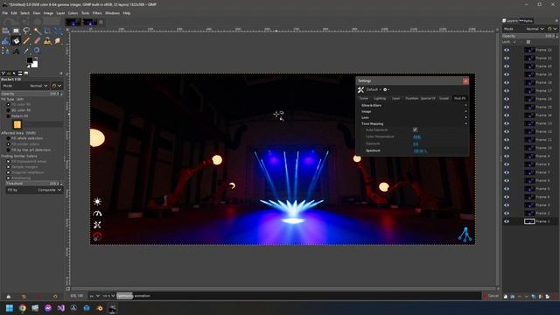Create a new layer from Layers panel footer
This screenshot has width=560, height=315.
click(506, 297)
